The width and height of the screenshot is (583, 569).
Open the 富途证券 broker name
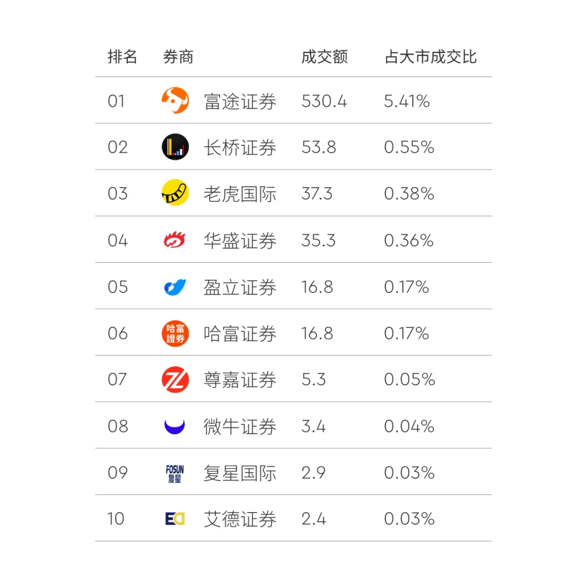(x=240, y=101)
